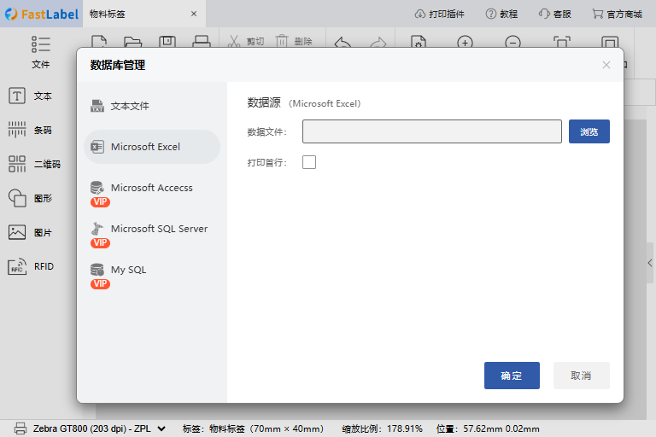Click the open folder toolbar icon
This screenshot has height=437, width=656.
(x=133, y=42)
